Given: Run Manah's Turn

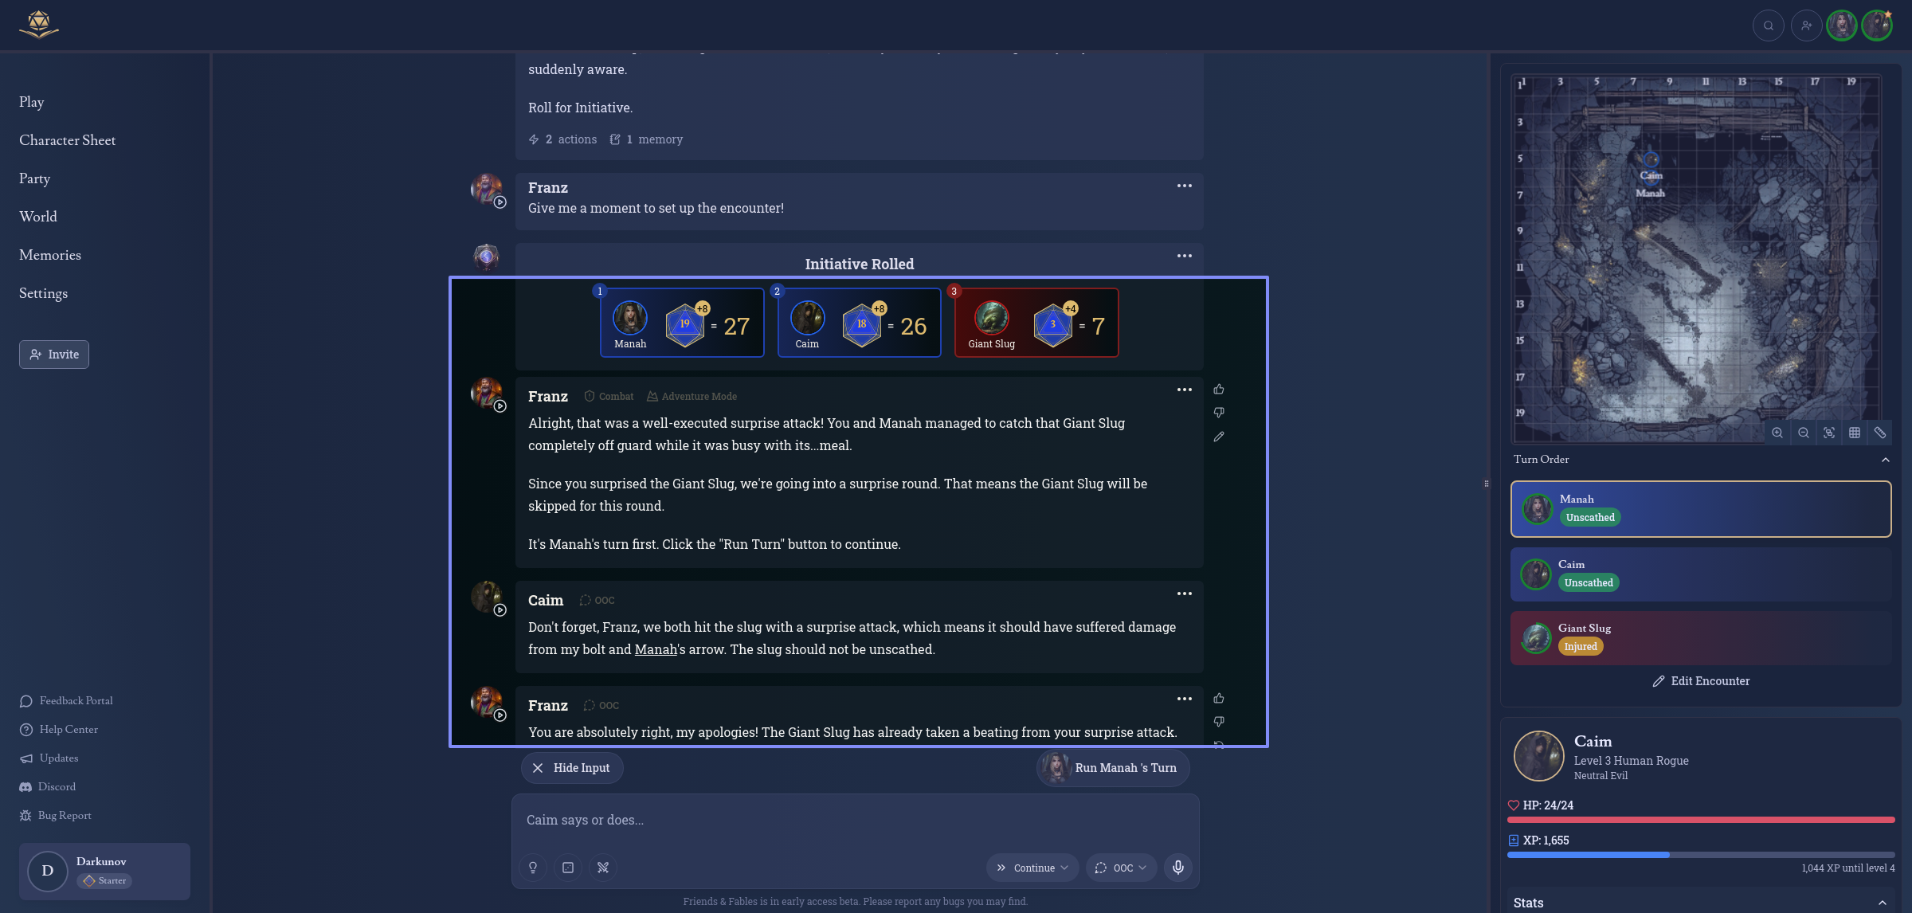Looking at the screenshot, I should coord(1113,768).
